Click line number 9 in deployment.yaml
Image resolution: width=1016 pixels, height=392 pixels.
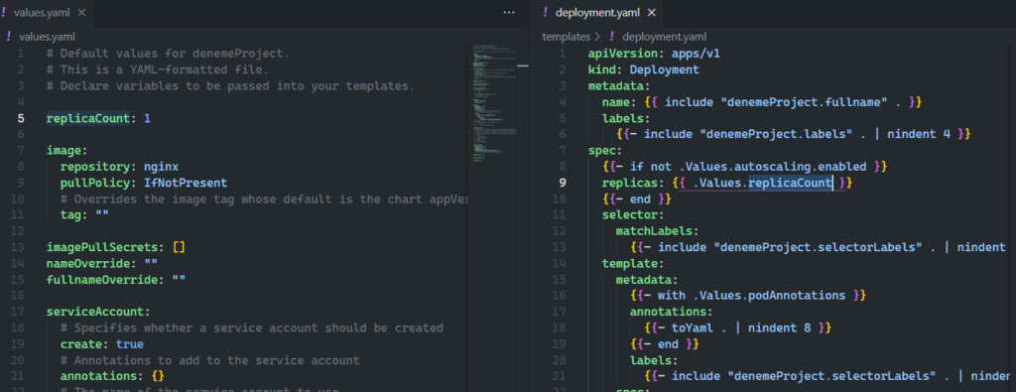pyautogui.click(x=563, y=184)
